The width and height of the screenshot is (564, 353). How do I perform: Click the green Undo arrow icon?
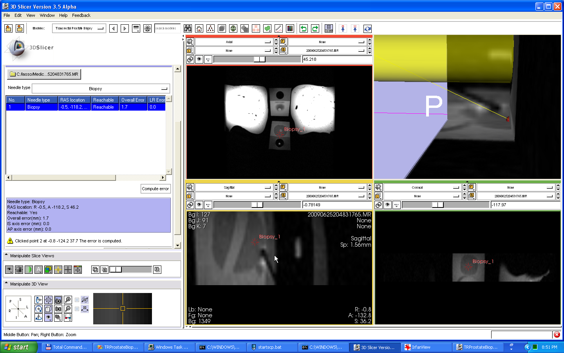pyautogui.click(x=304, y=29)
